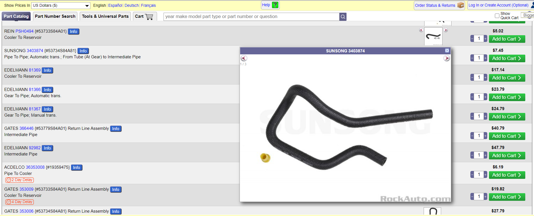Screen dimensions: 534x216
Task: Open the Help question mark icon
Action: coord(275,5)
